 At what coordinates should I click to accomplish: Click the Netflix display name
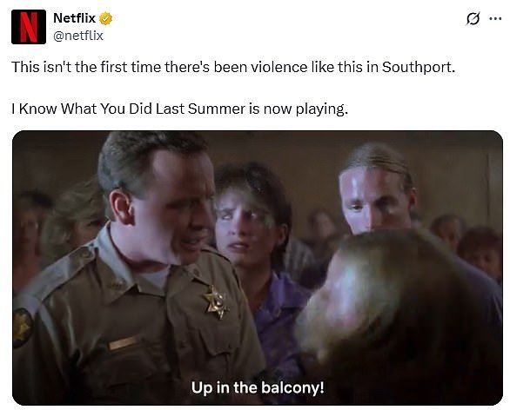click(x=74, y=18)
